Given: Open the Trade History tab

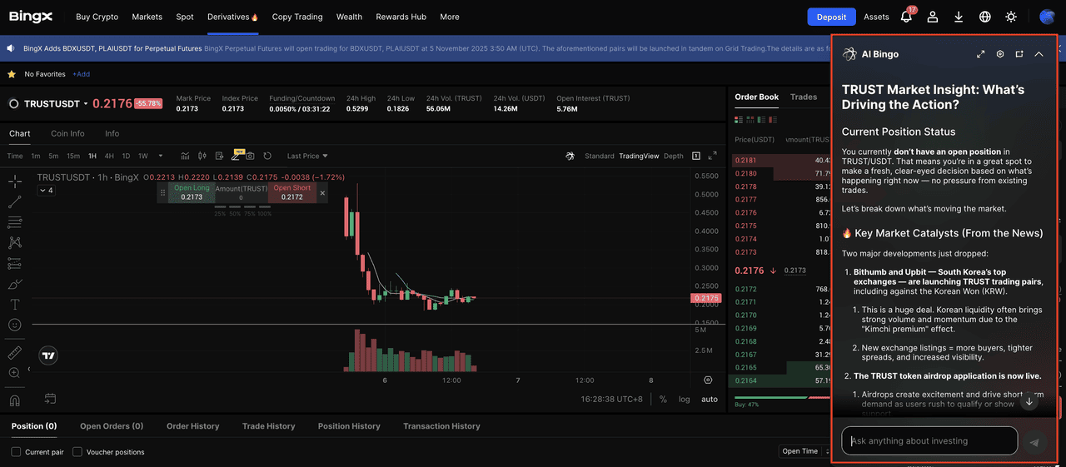Looking at the screenshot, I should (268, 426).
